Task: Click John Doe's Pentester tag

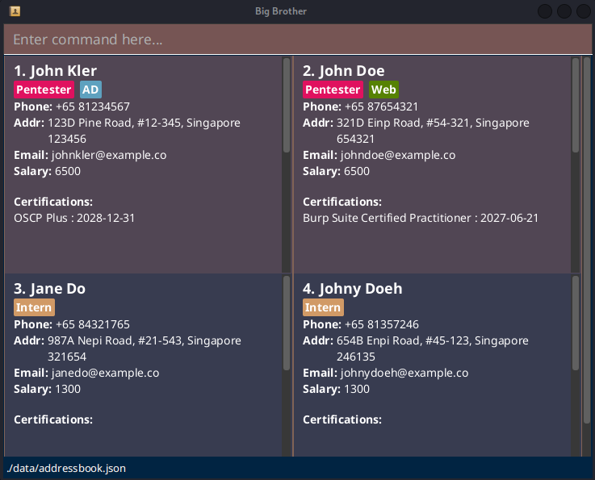Action: [x=333, y=90]
